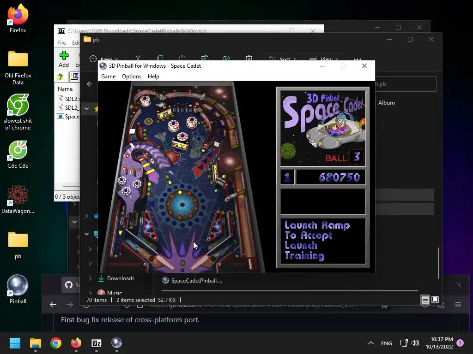
Task: Click the up-folder icon in 7-Zip
Action: [x=60, y=77]
